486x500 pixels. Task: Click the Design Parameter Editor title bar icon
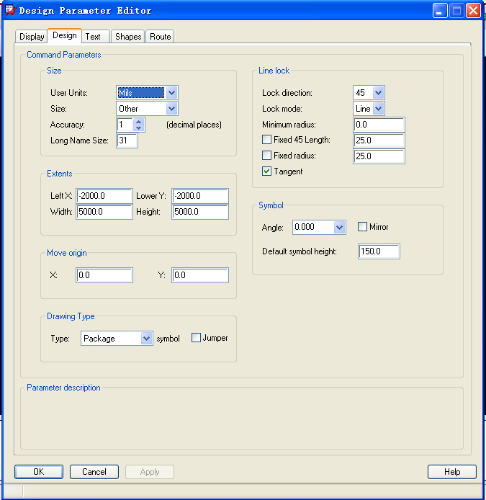pos(11,11)
